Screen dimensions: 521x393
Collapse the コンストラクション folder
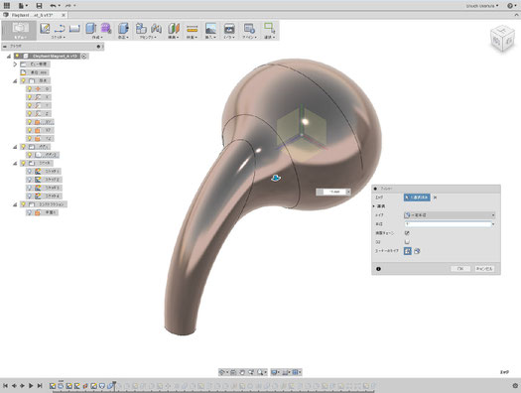(x=15, y=204)
